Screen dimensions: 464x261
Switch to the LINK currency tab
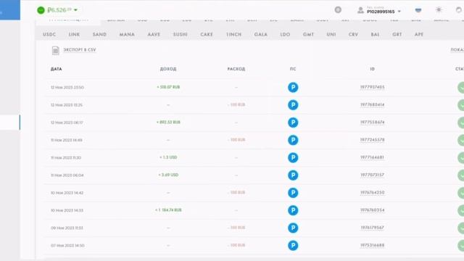point(74,34)
